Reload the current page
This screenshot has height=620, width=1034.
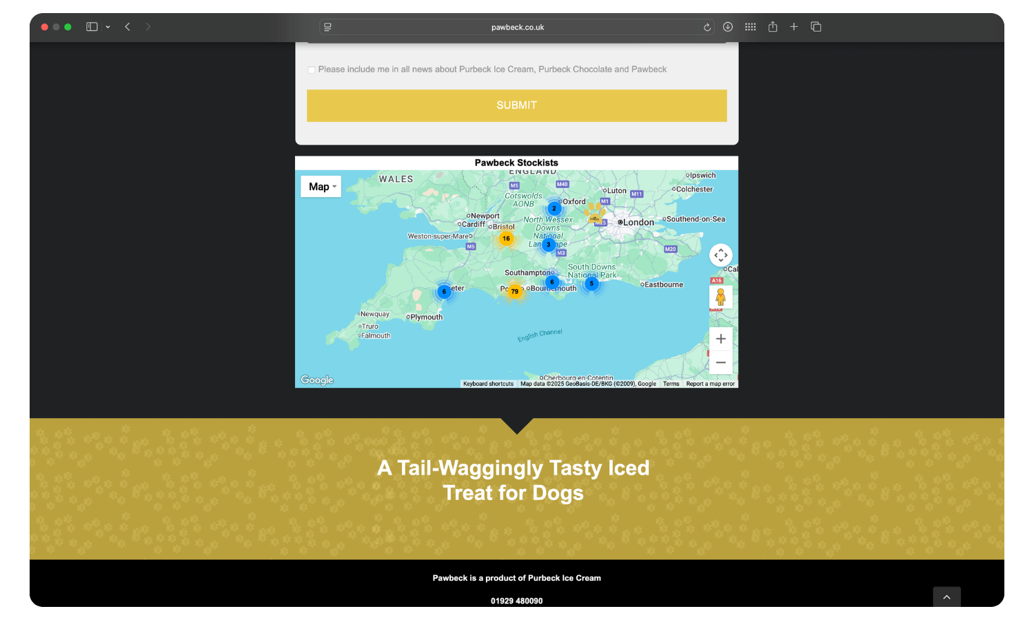(707, 28)
